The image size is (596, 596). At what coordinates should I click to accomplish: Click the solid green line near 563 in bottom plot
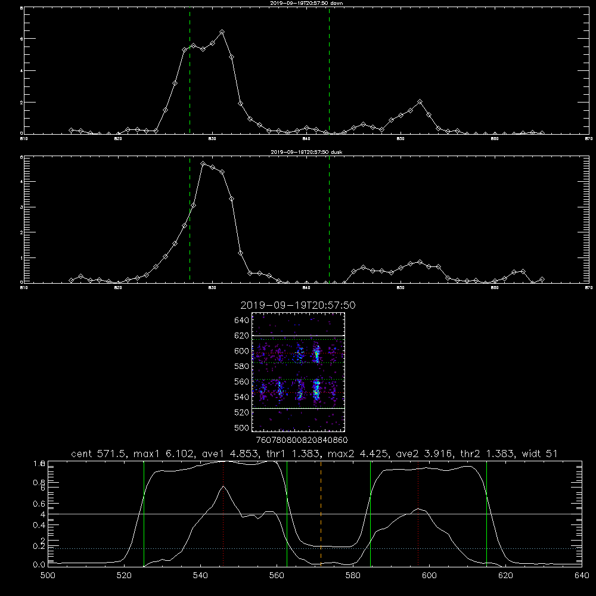pos(287,514)
